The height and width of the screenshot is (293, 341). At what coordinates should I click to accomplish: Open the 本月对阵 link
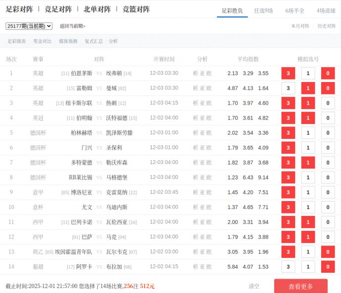coord(300,26)
